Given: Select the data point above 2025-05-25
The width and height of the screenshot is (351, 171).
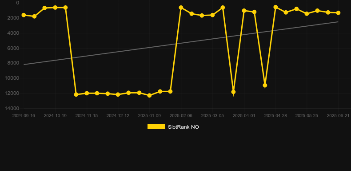Looking at the screenshot, I should coord(307,14).
